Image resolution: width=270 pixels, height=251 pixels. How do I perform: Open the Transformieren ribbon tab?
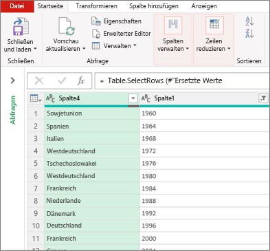pos(96,6)
